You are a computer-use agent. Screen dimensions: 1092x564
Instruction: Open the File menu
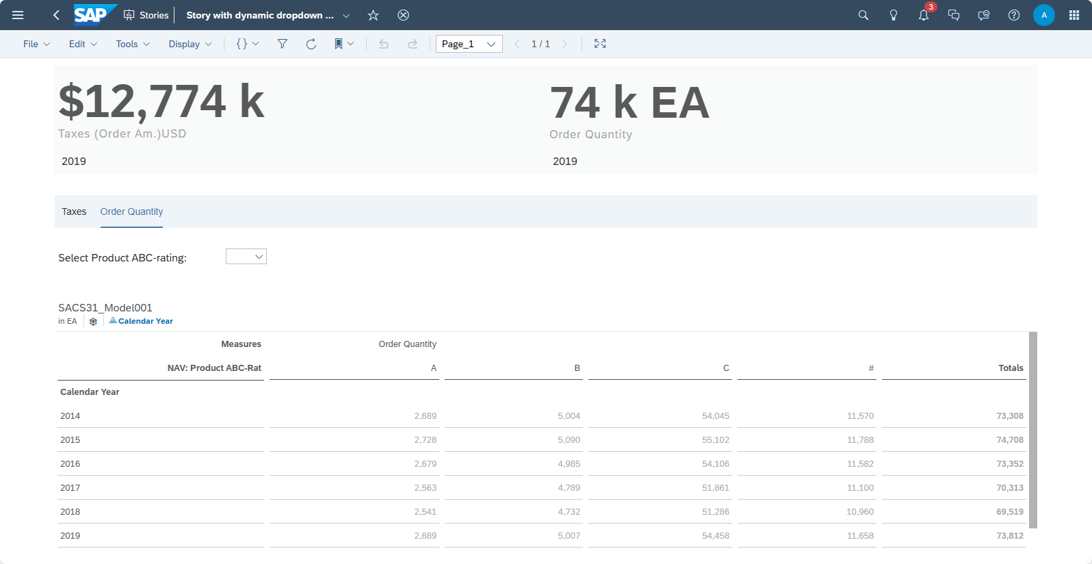[36, 44]
